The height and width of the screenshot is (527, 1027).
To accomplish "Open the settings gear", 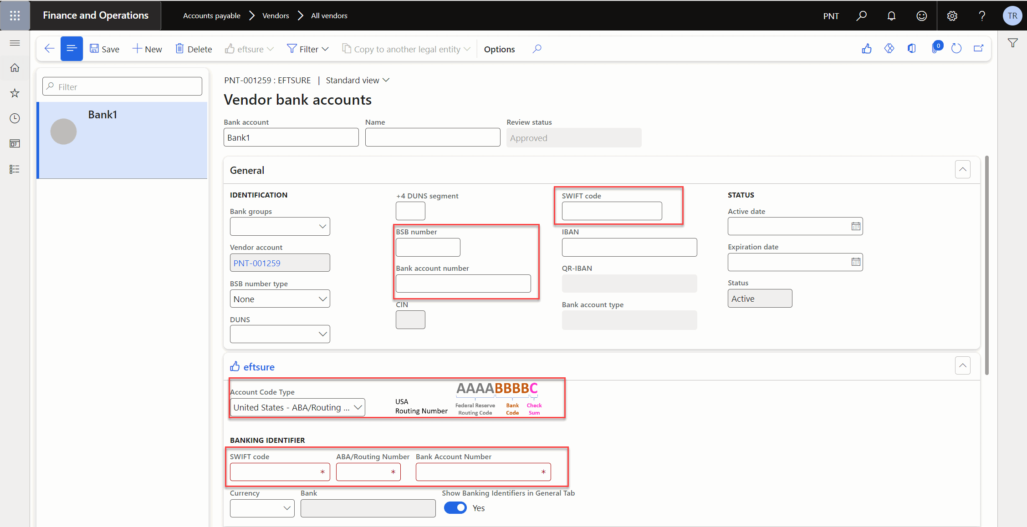I will (x=952, y=16).
